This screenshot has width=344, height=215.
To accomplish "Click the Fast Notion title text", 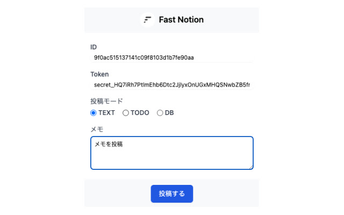I will pyautogui.click(x=181, y=20).
